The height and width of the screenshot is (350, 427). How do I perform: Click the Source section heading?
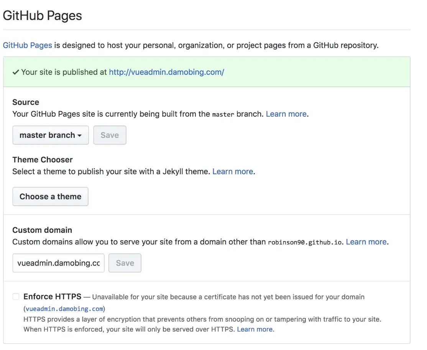tap(26, 102)
